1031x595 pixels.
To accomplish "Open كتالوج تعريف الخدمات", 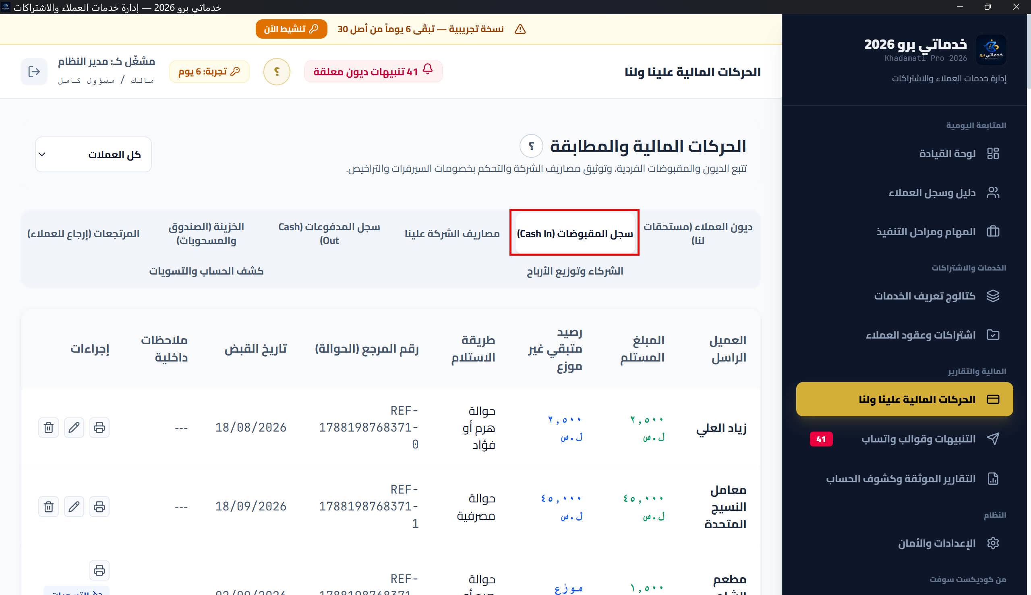I will pyautogui.click(x=904, y=296).
